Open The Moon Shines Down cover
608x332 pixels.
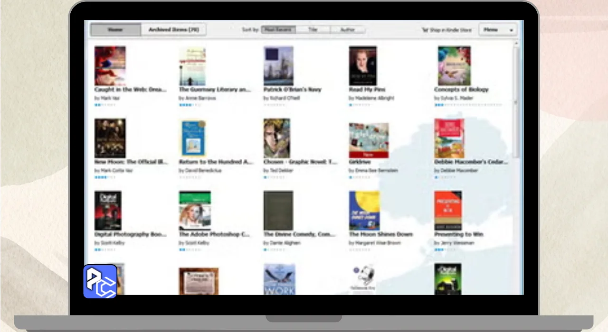click(364, 211)
